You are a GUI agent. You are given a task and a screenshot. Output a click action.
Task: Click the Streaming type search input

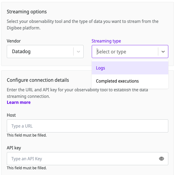[125, 52]
